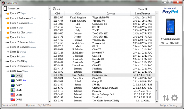Select the Vodafone UK firmware row
Image resolution: width=184 pixels, height=109 pixels.
[103, 21]
